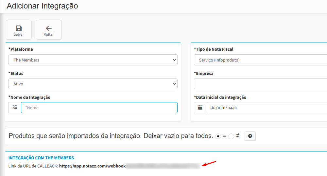Expand the Status dropdown set to Ativo
The image size is (327, 176).
pyautogui.click(x=93, y=84)
